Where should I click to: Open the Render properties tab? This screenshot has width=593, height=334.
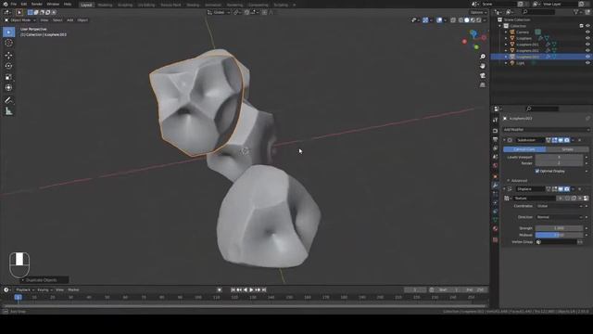pos(495,131)
